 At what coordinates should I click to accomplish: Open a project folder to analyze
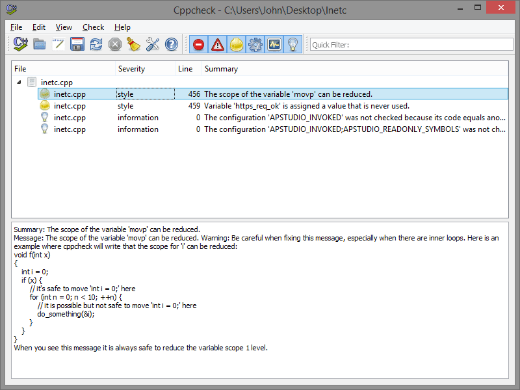click(x=40, y=44)
